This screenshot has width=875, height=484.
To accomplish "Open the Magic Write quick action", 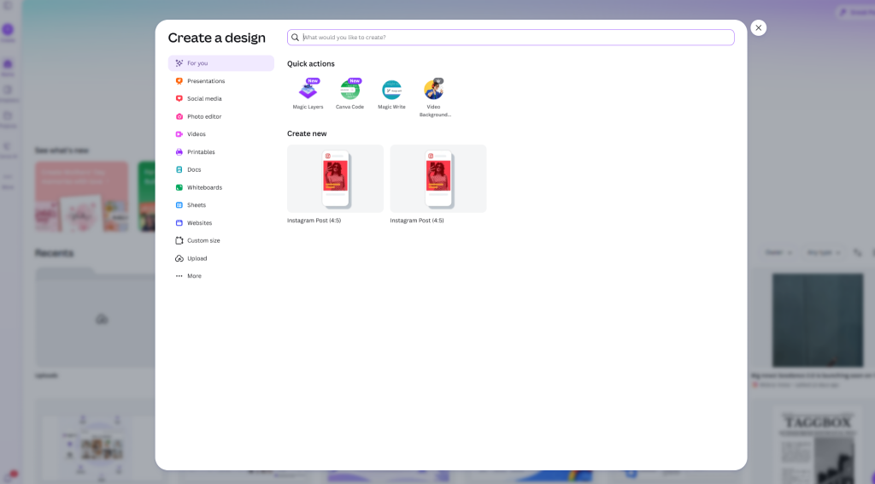I will tap(391, 94).
